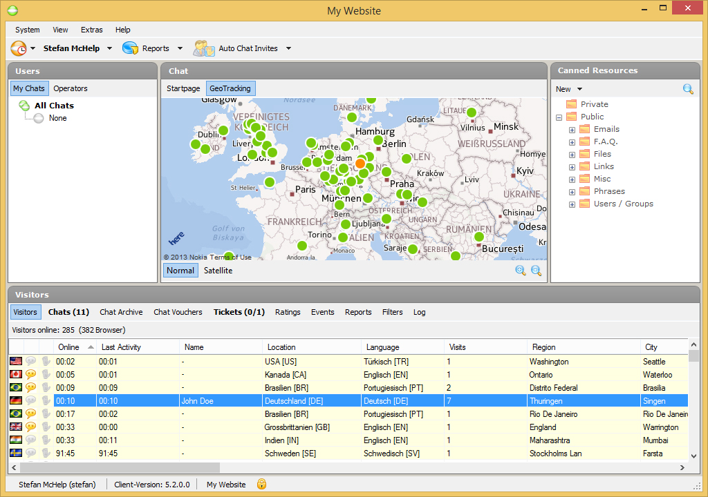
Task: Click the orange clock status icon
Action: pyautogui.click(x=19, y=48)
